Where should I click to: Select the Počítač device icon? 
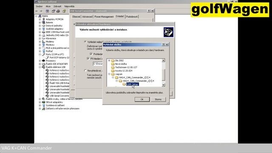click(43, 51)
